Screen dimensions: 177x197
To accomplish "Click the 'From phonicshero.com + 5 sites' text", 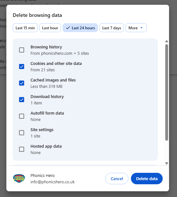I will click(x=60, y=53).
